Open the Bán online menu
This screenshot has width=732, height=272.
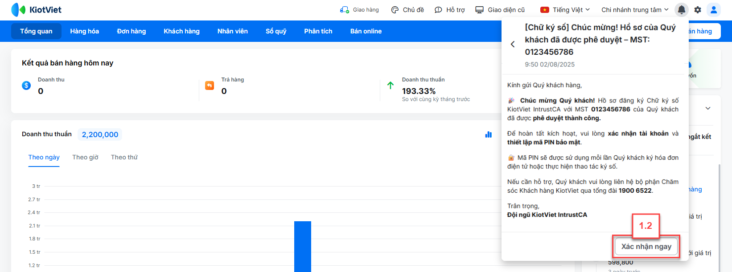point(366,31)
